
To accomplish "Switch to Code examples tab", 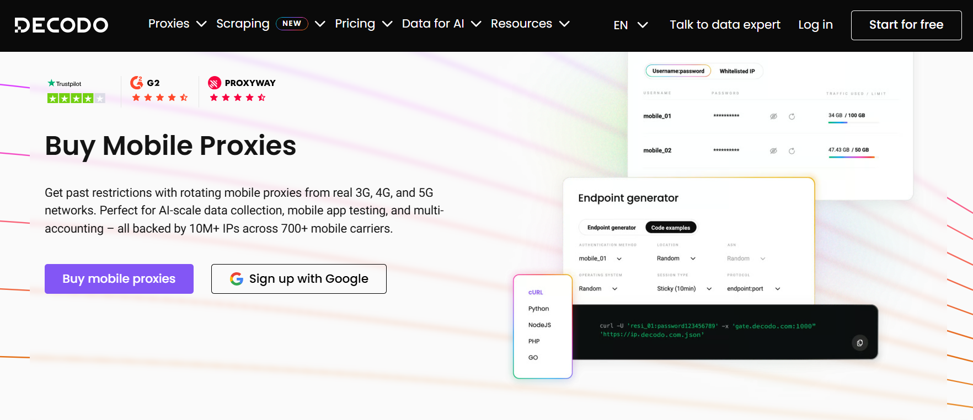I will tap(670, 228).
